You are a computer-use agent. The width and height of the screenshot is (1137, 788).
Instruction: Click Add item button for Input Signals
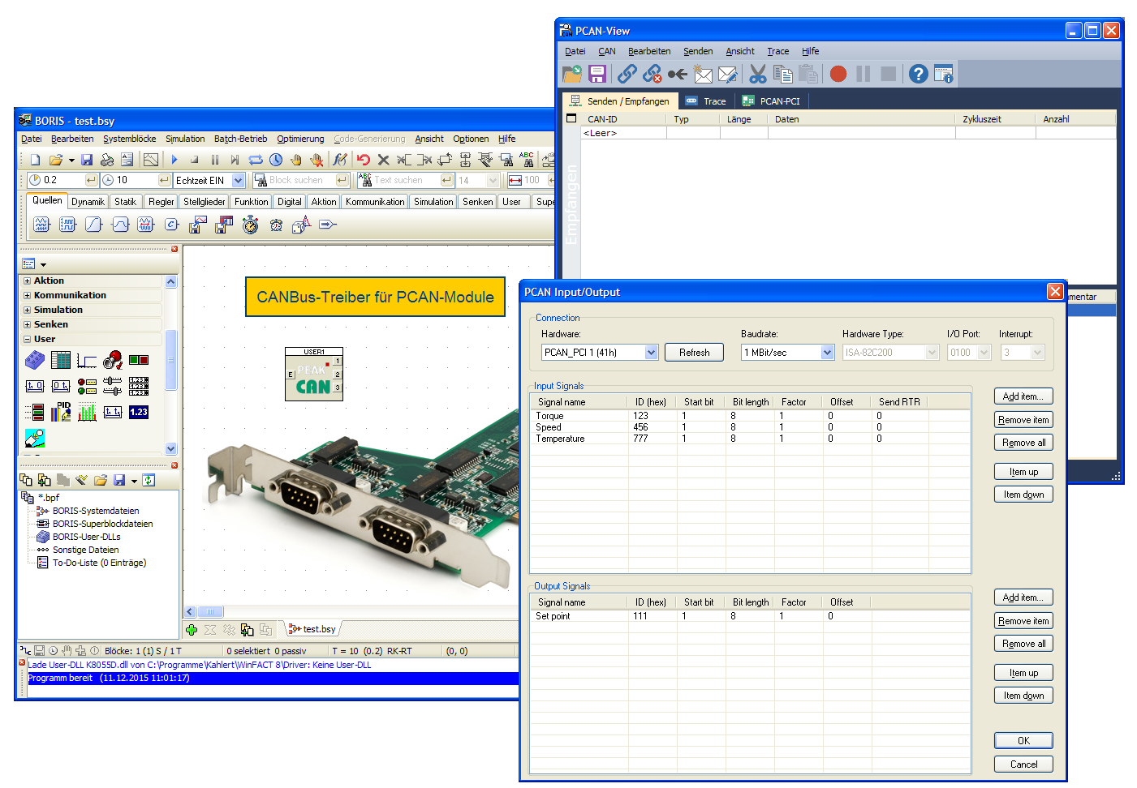(1023, 396)
